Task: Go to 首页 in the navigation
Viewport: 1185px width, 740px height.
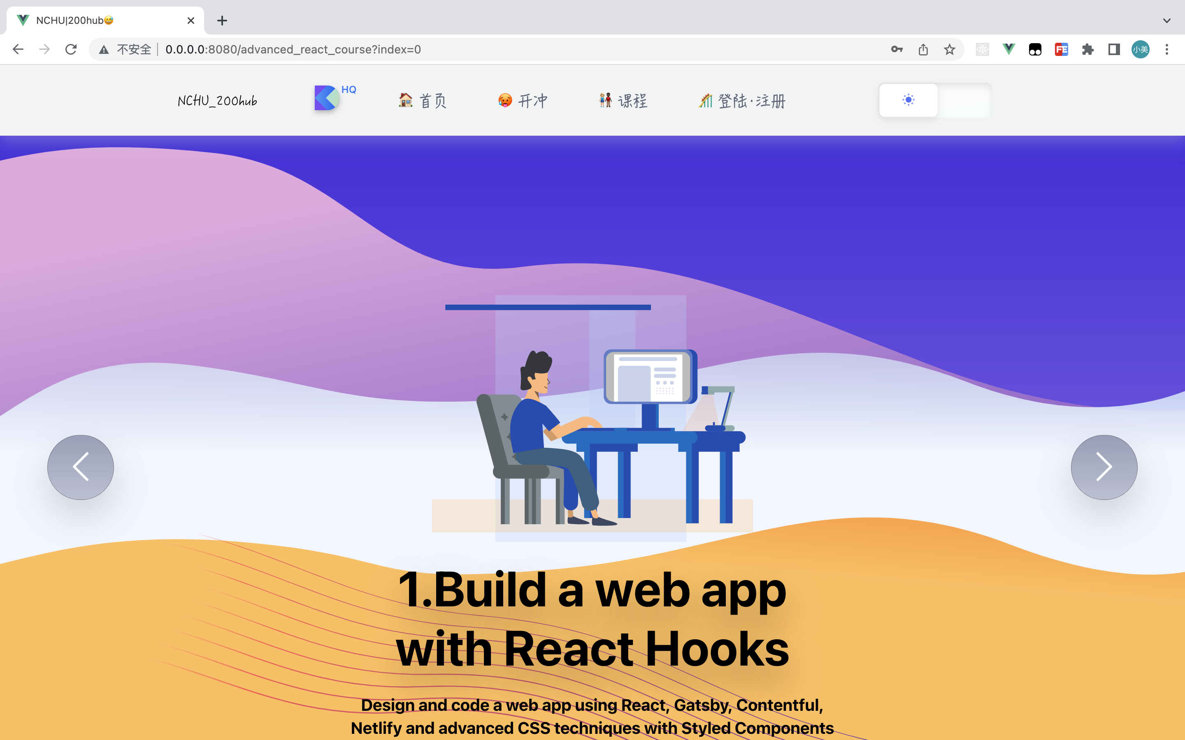Action: pyautogui.click(x=422, y=101)
